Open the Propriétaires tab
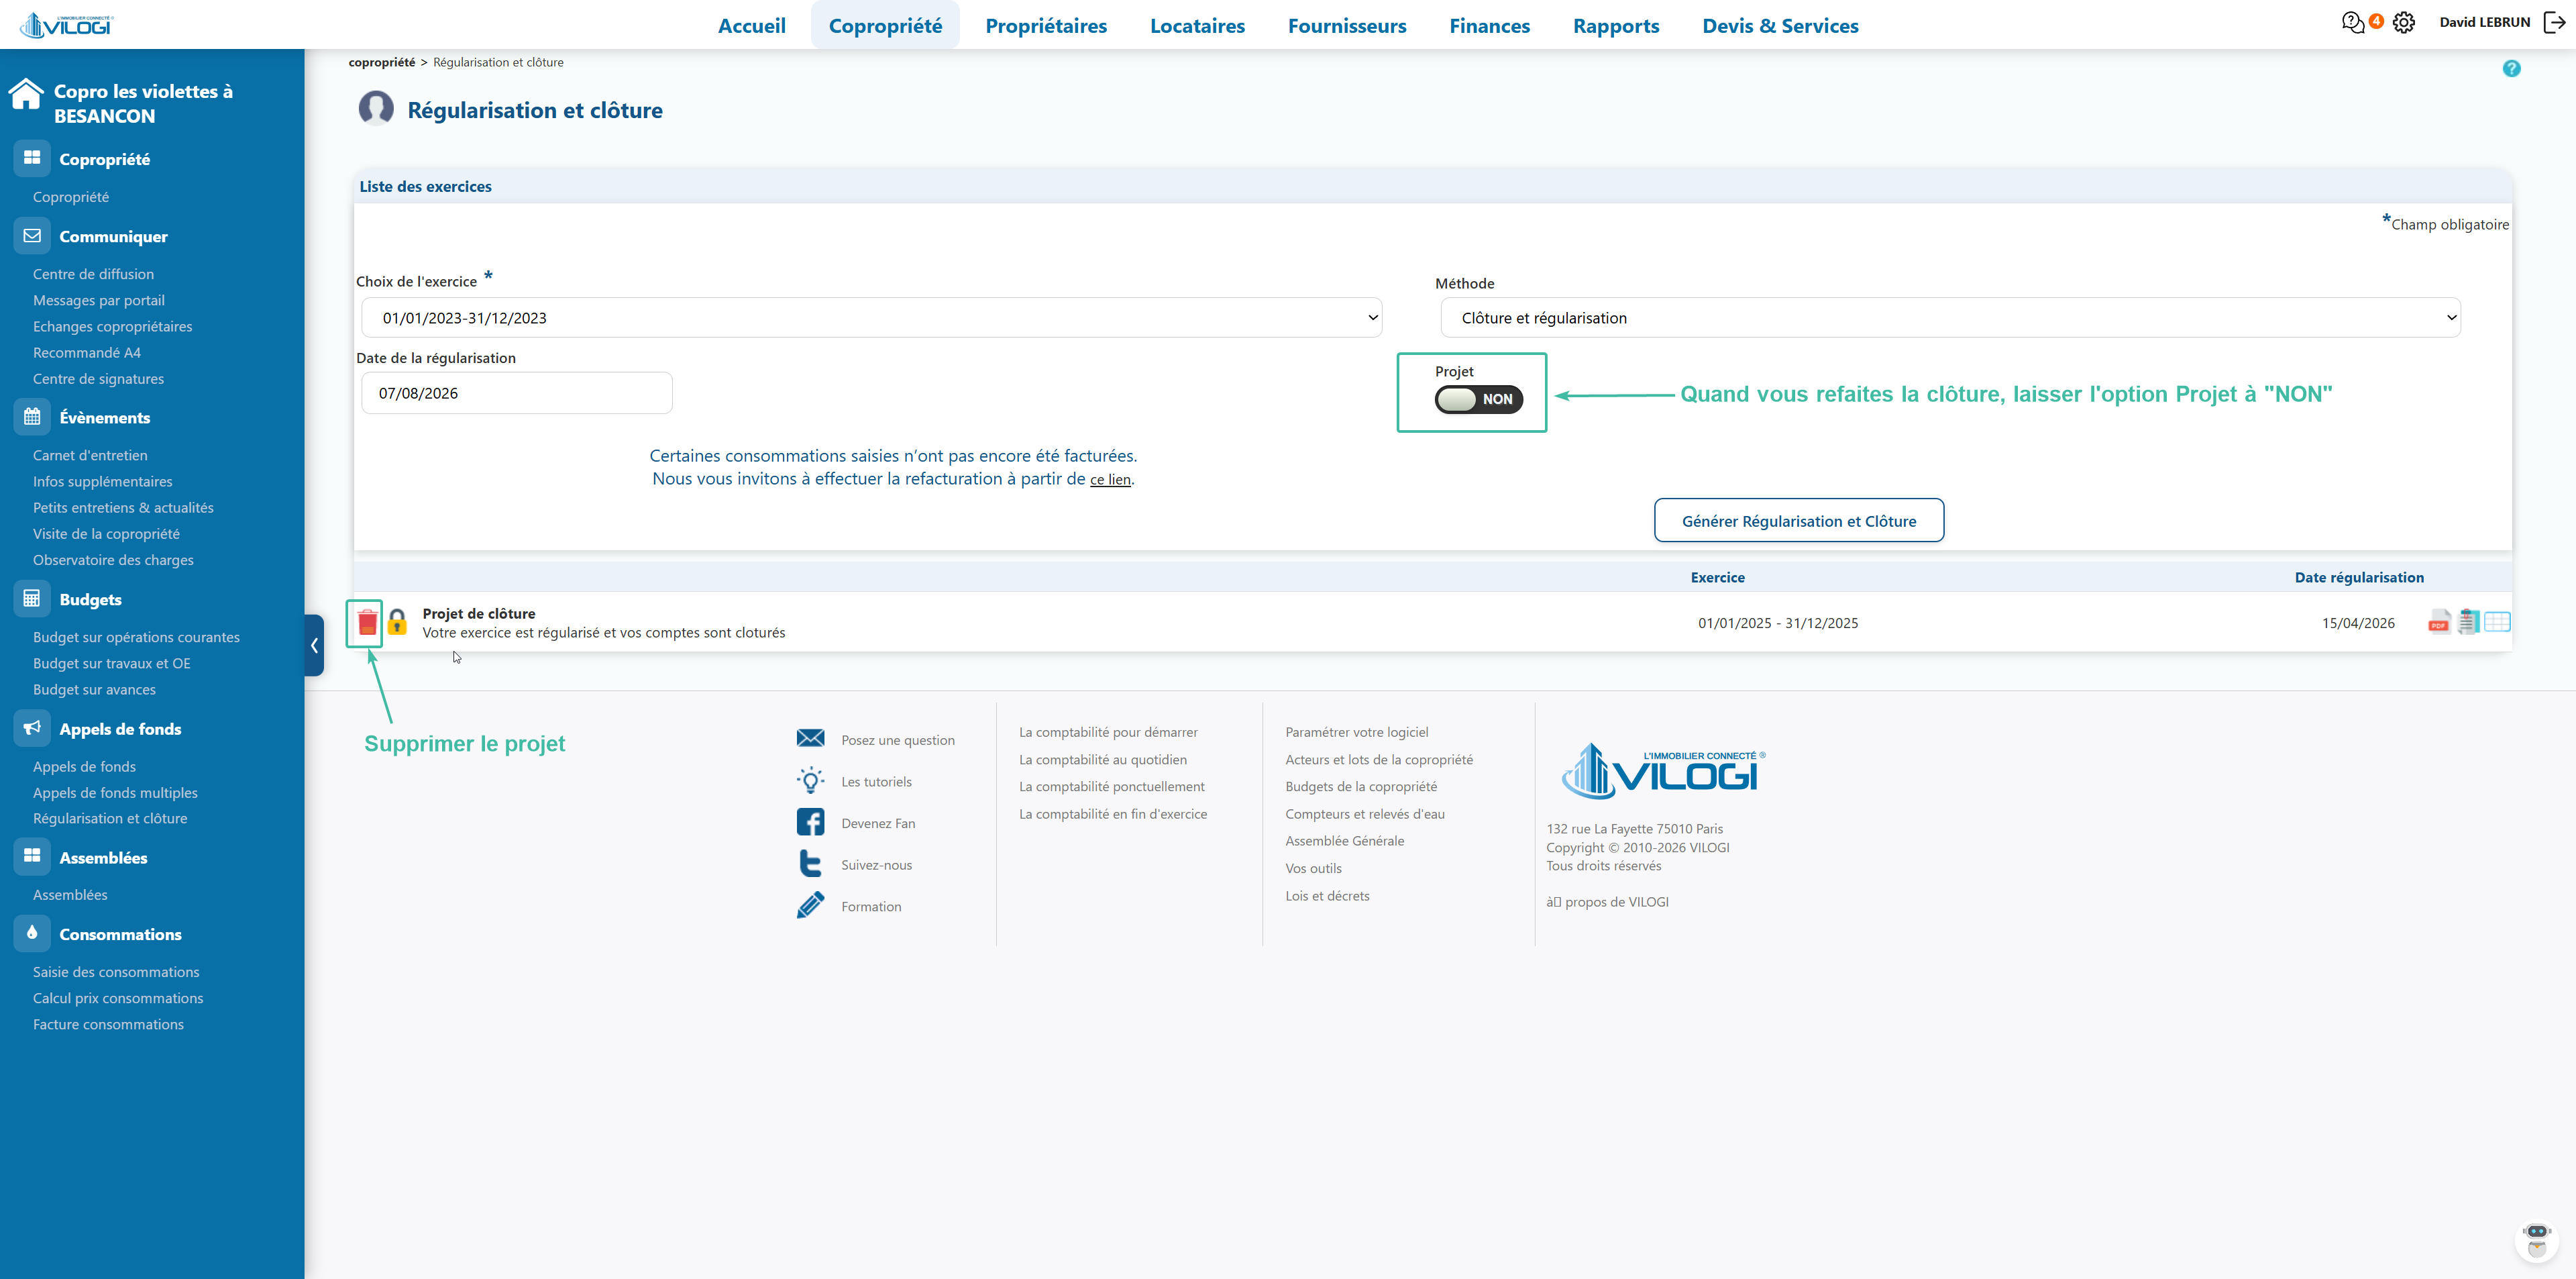 click(x=1046, y=25)
